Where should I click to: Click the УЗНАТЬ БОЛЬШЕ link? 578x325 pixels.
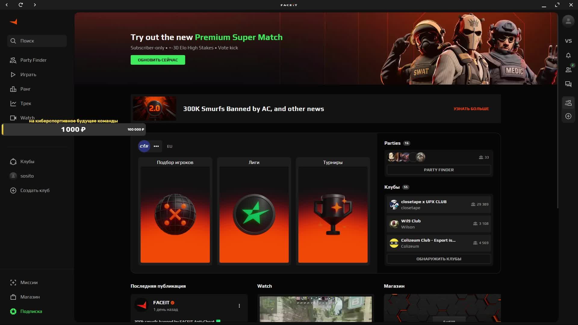coord(471,109)
